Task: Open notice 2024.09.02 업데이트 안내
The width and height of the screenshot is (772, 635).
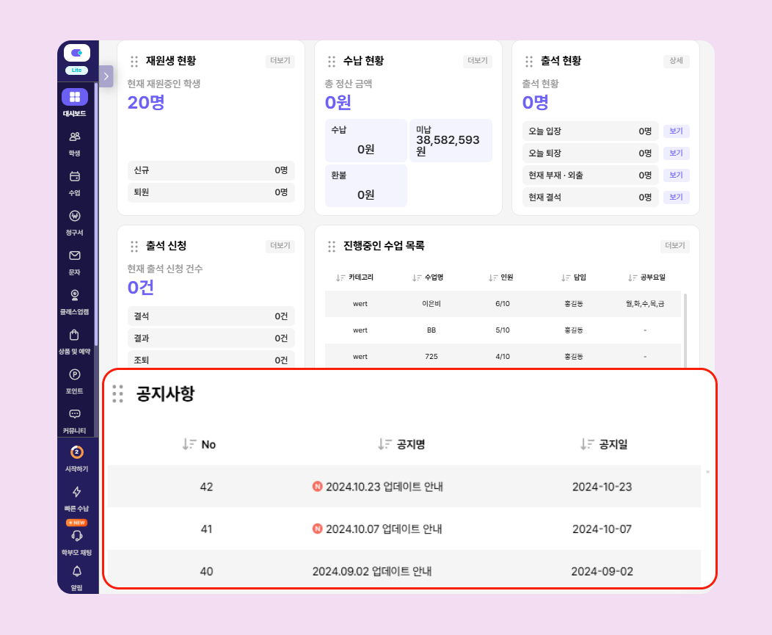Action: click(x=372, y=571)
